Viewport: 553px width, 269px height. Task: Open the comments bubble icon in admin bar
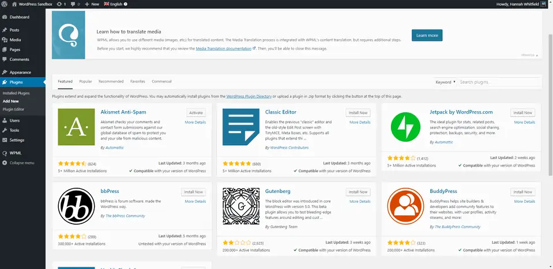point(73,4)
